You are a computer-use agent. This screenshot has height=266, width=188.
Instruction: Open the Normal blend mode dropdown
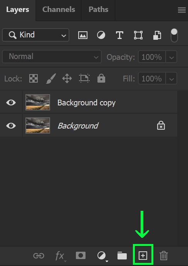[52, 56]
